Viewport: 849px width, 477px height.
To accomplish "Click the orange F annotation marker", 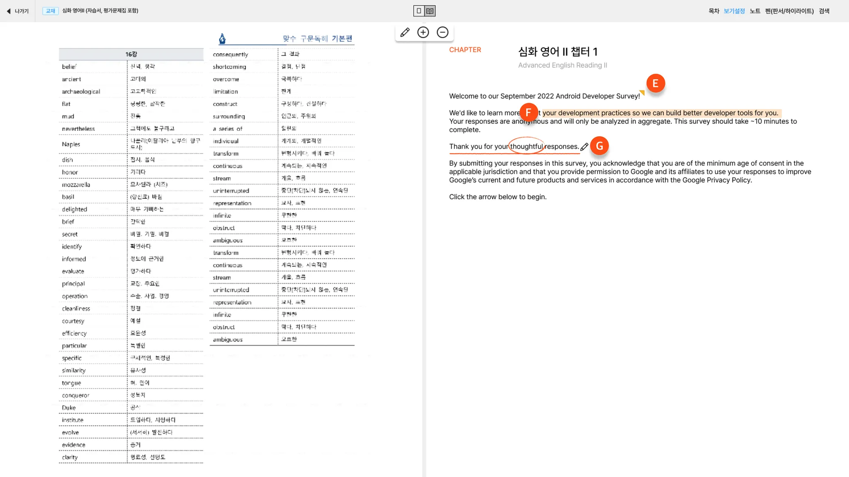I will [x=528, y=113].
